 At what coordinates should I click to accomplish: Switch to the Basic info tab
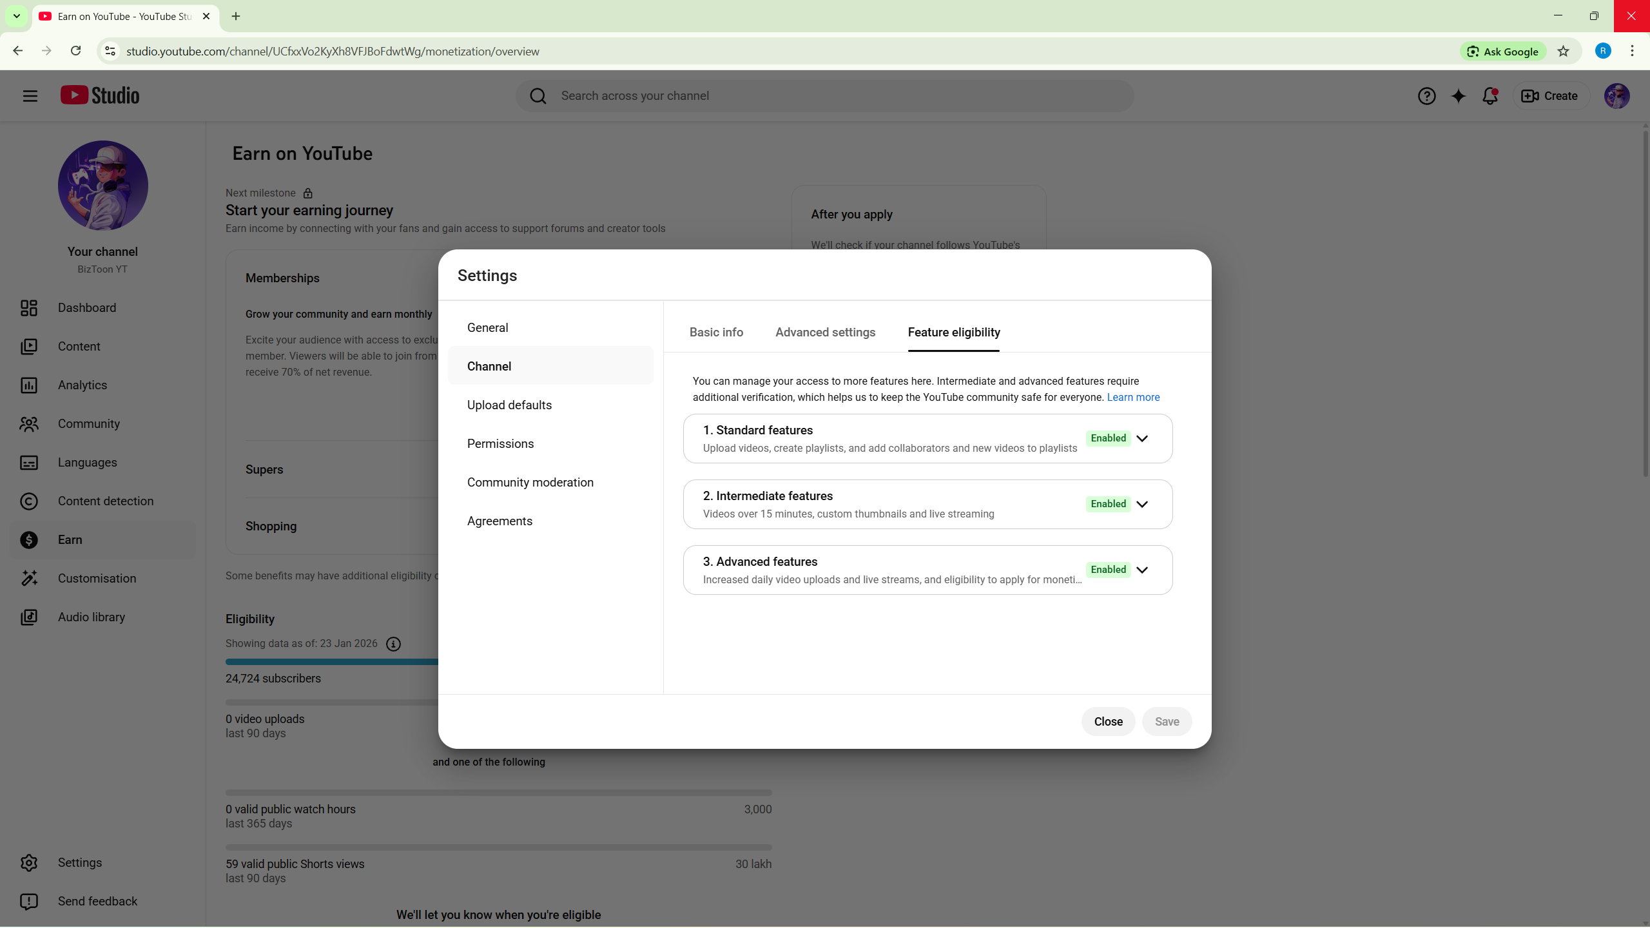(x=716, y=333)
